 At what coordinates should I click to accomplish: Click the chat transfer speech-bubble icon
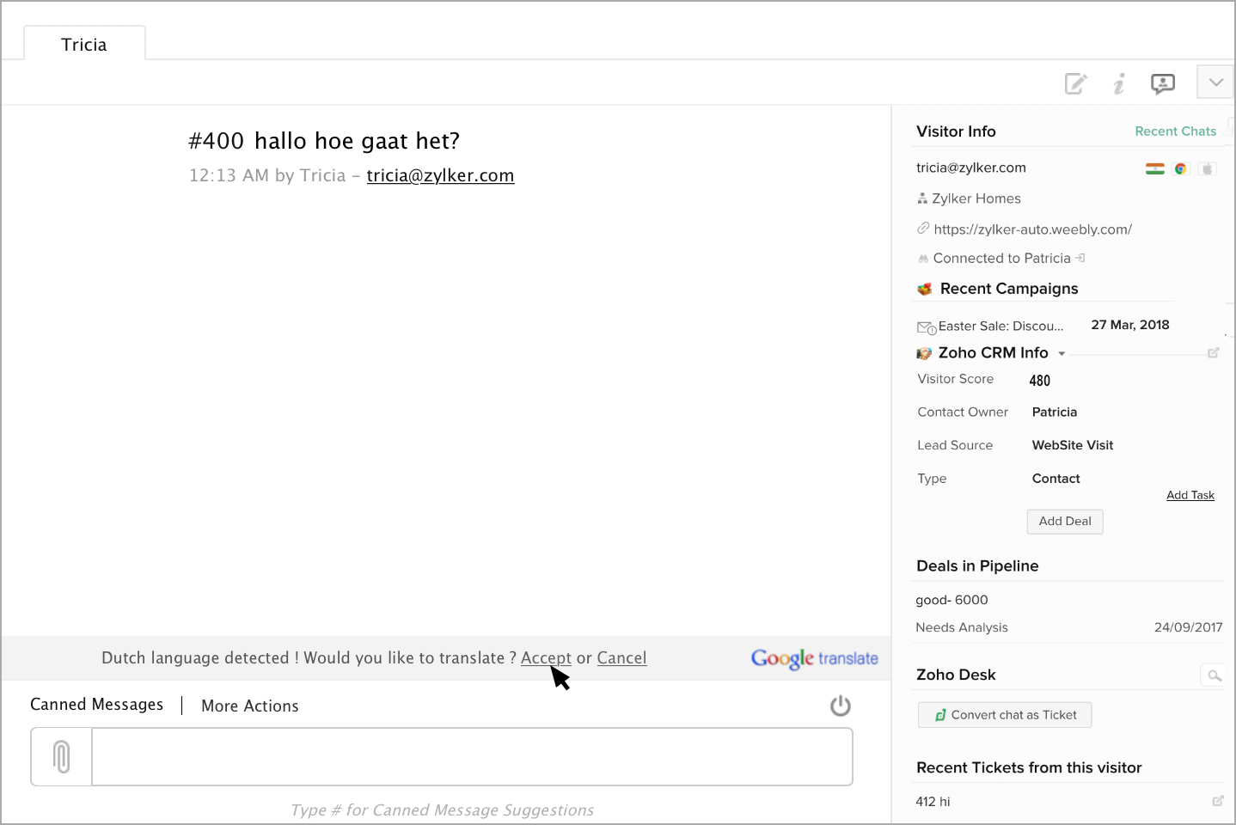tap(1163, 83)
